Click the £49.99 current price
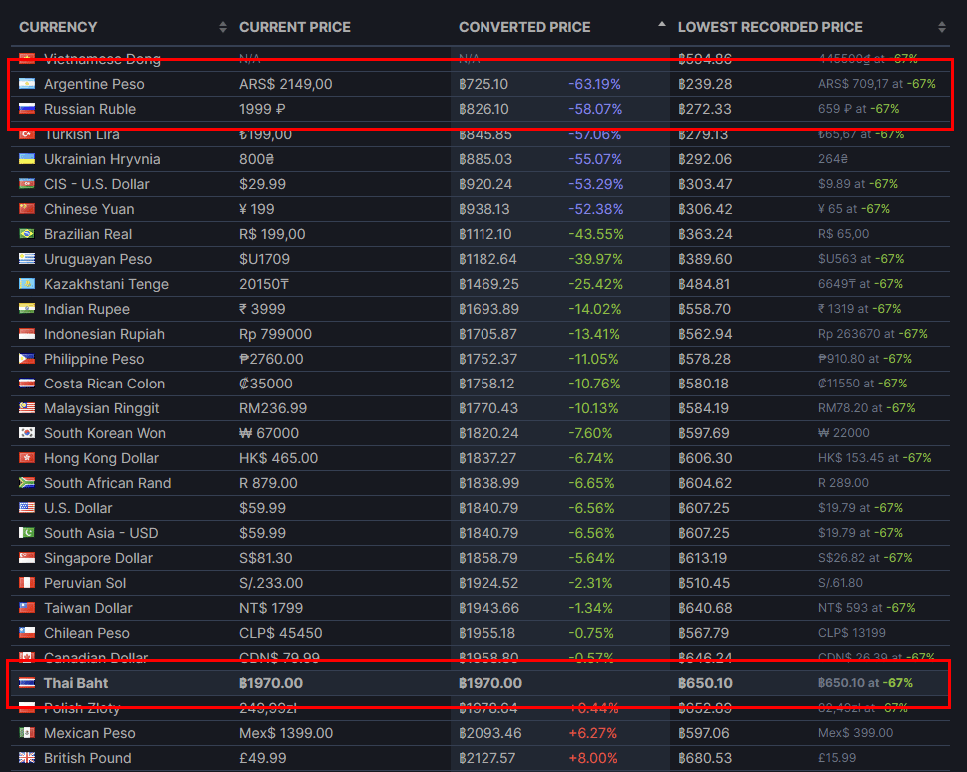The image size is (967, 772). [263, 758]
